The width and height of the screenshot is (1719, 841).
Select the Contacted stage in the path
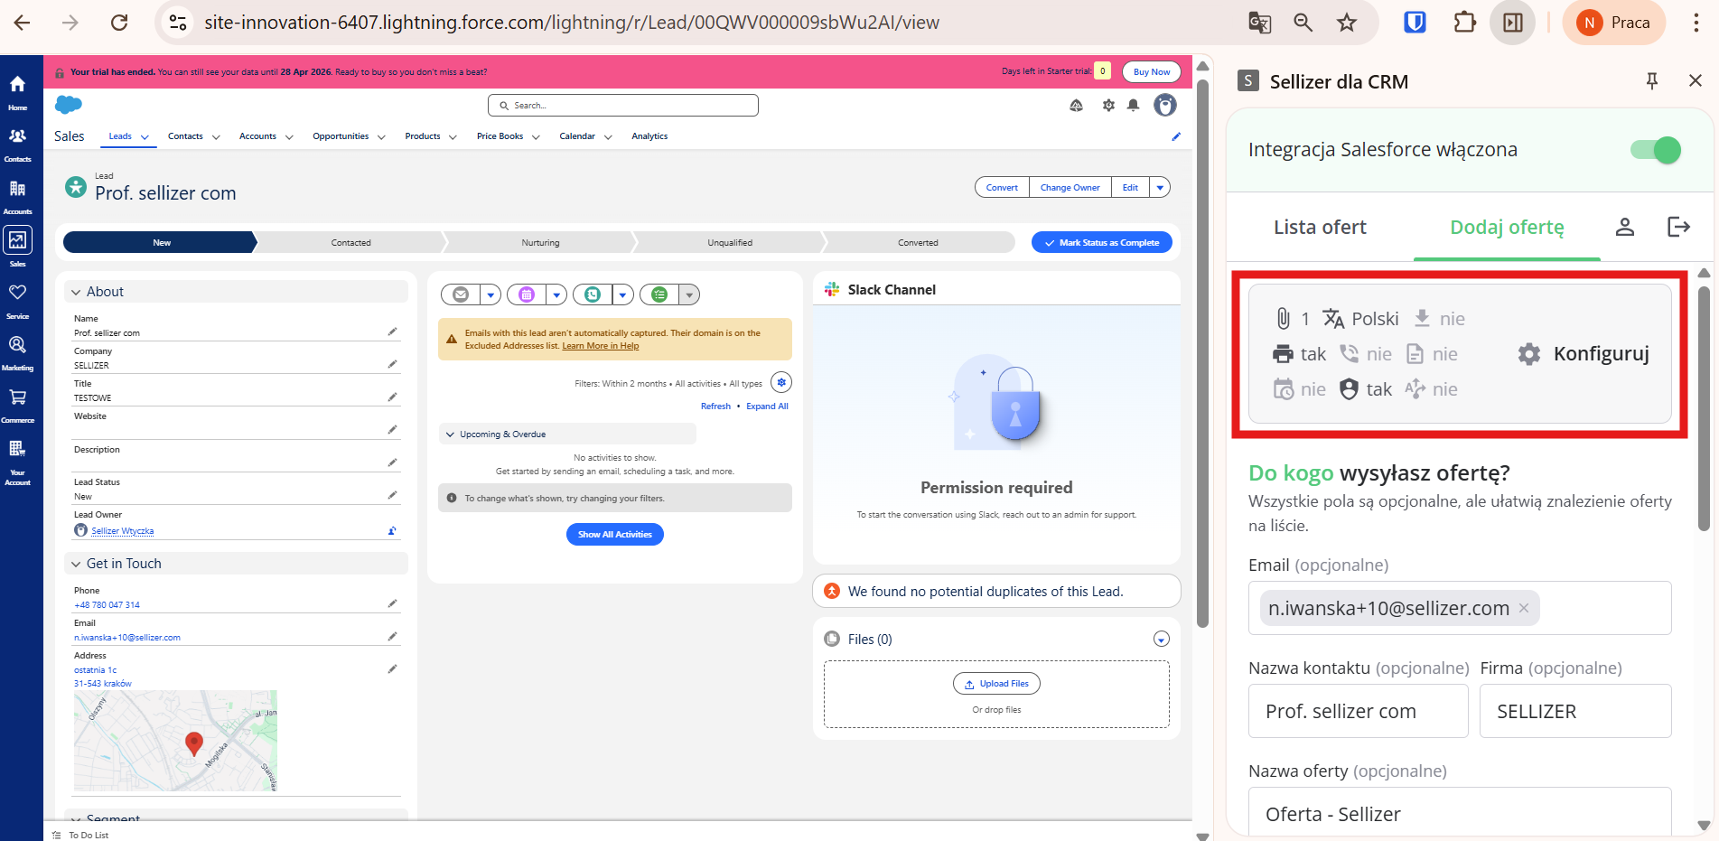point(350,243)
